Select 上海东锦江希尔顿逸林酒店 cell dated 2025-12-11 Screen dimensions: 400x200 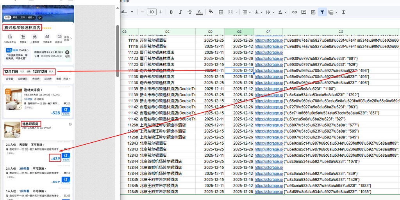click(x=167, y=125)
